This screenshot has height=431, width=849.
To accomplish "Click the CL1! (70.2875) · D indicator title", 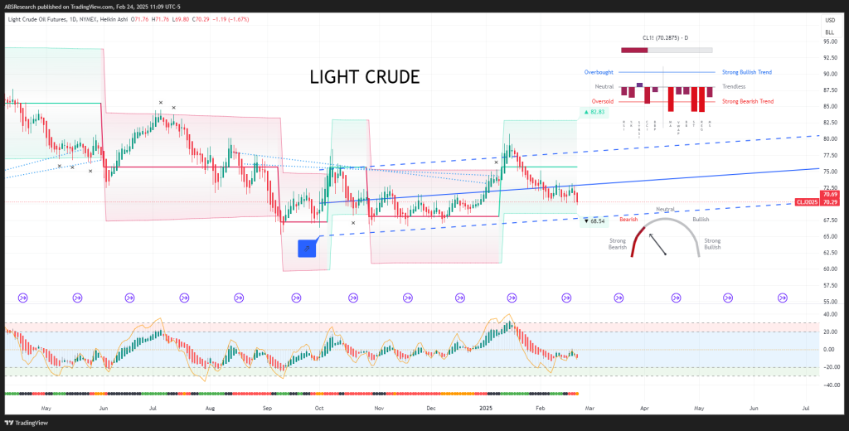I will 665,38.
